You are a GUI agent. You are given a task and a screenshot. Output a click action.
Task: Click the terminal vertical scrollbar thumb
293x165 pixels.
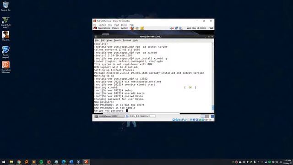213,108
